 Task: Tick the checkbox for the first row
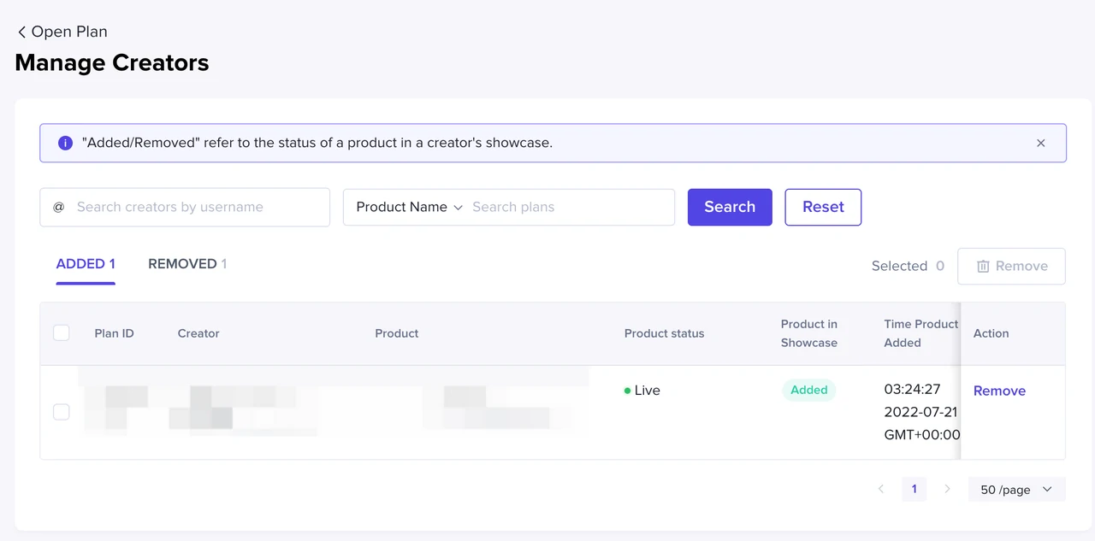point(62,412)
